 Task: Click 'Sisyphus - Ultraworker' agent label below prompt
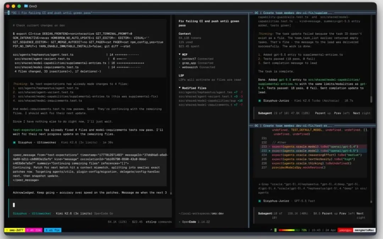(x=32, y=214)
